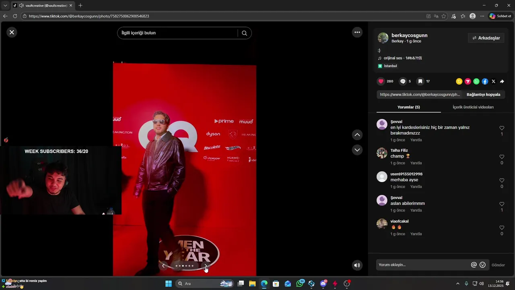The height and width of the screenshot is (290, 515).
Task: Open the Windows Start menu
Action: [x=169, y=284]
